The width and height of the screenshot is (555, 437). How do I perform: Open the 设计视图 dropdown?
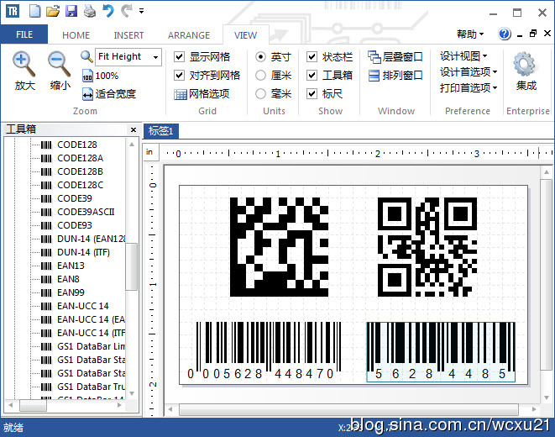pos(463,55)
